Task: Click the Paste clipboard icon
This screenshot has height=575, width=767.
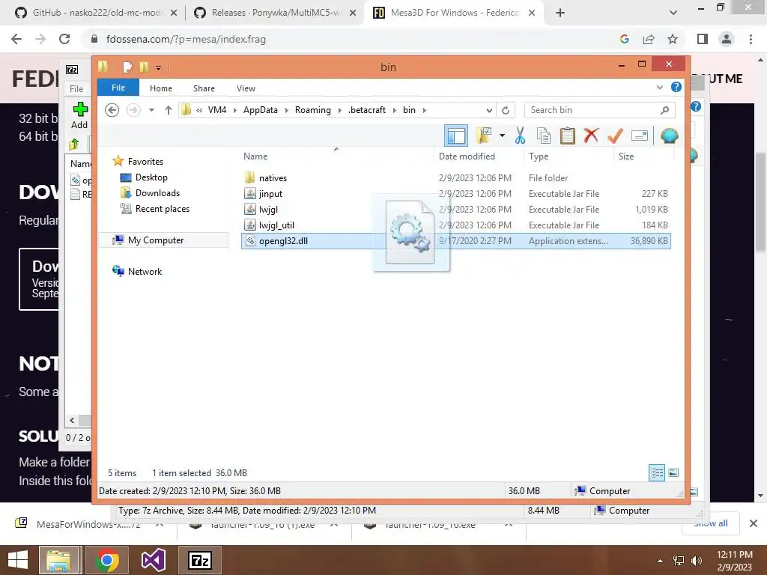Action: point(568,136)
